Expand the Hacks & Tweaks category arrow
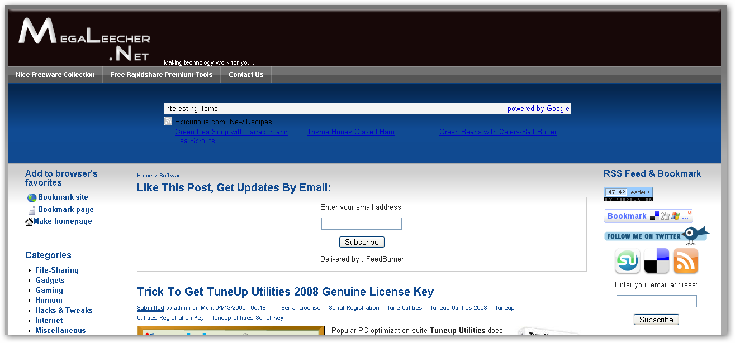Screen dimensions: 735x343 tap(30, 311)
